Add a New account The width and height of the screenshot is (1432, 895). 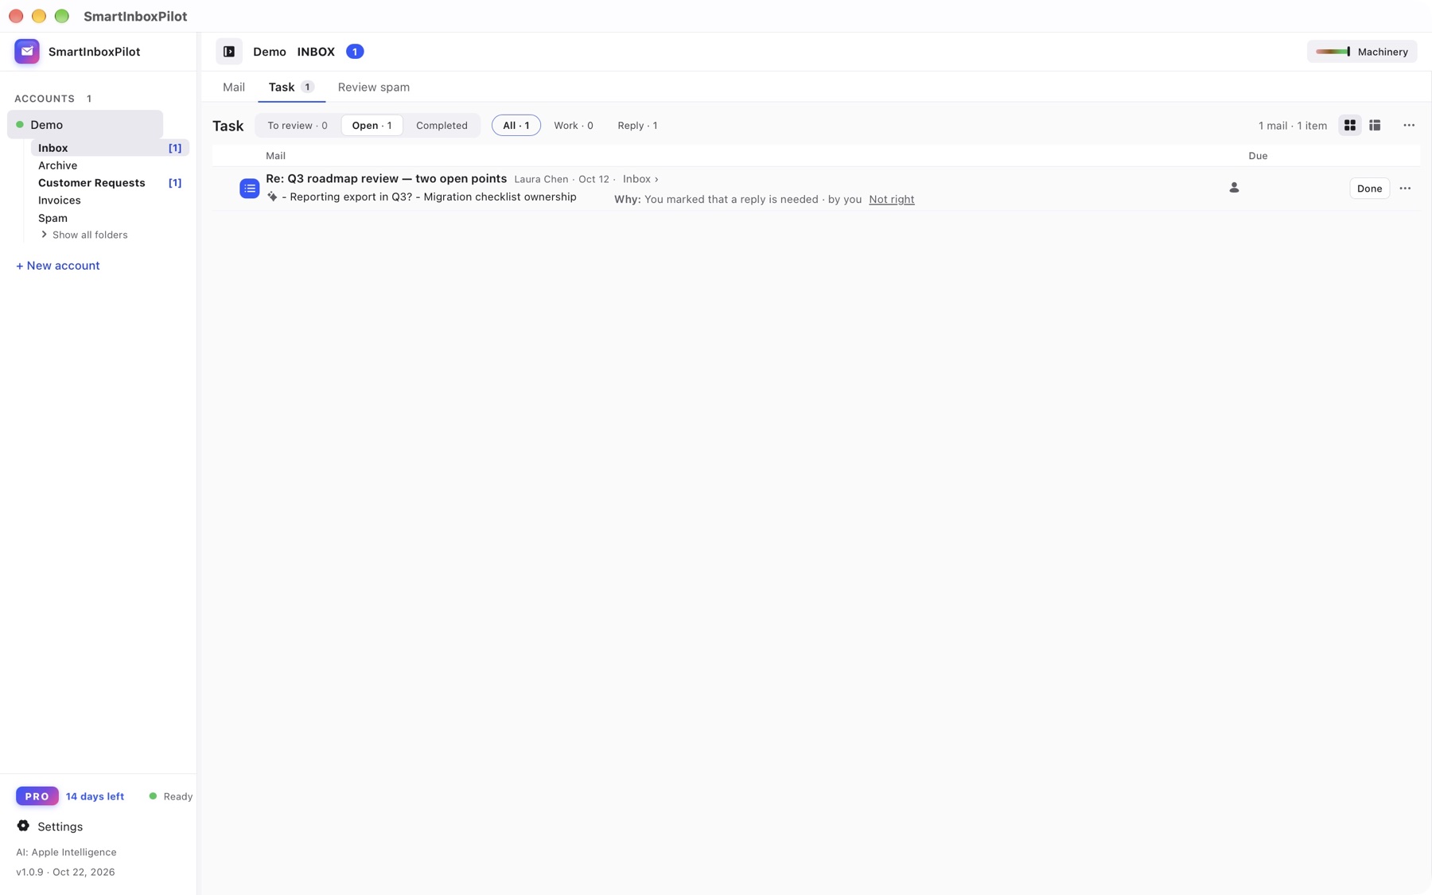point(58,266)
